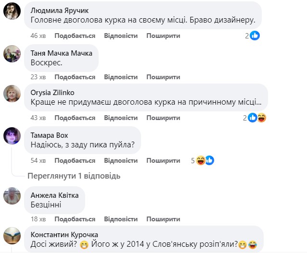Viewport: 307px width, 253px height.
Task: Expand "Переглянути 1 відповідь" replies
Action: point(74,176)
